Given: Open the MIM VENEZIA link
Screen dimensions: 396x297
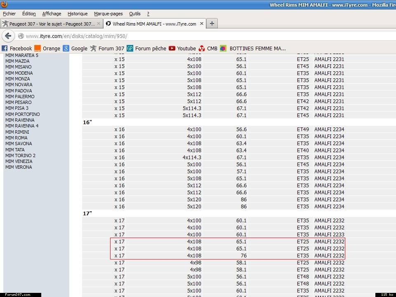Looking at the screenshot, I should click(19, 161).
